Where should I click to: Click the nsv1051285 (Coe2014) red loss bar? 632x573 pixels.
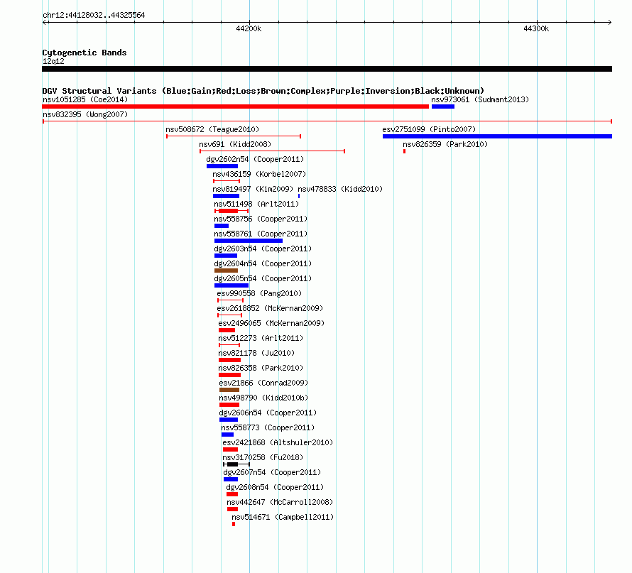(235, 107)
